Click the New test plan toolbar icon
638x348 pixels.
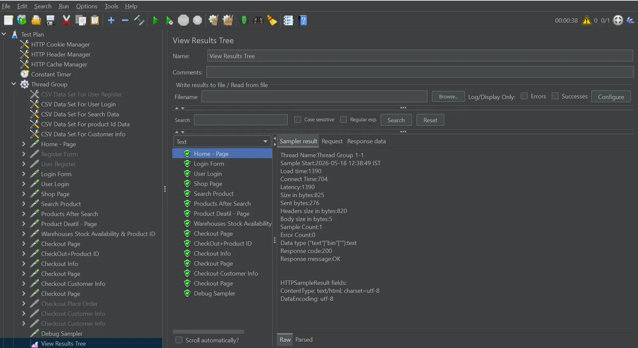pyautogui.click(x=8, y=20)
